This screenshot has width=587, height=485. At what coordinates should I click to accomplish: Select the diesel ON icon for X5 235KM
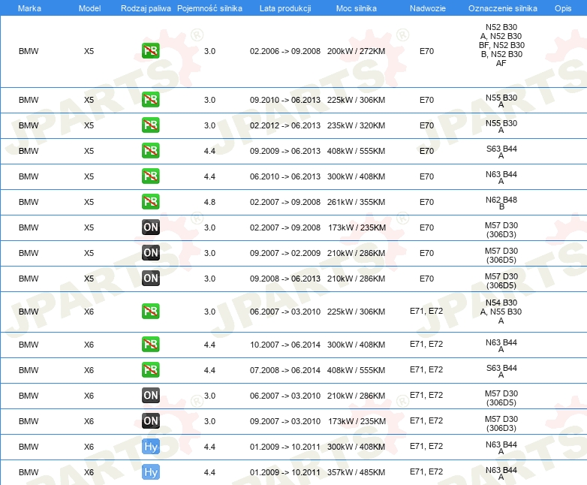point(150,227)
